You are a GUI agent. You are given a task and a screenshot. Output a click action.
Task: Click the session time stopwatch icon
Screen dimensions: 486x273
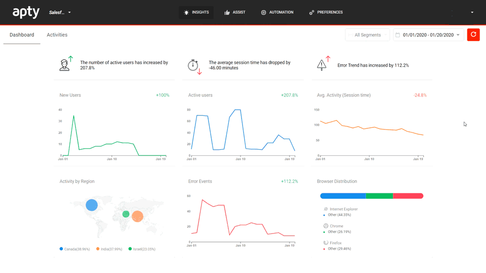point(193,65)
